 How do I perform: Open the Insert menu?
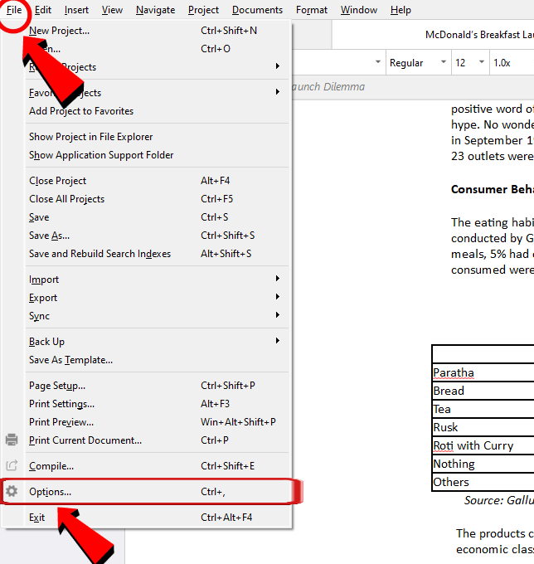[x=76, y=10]
